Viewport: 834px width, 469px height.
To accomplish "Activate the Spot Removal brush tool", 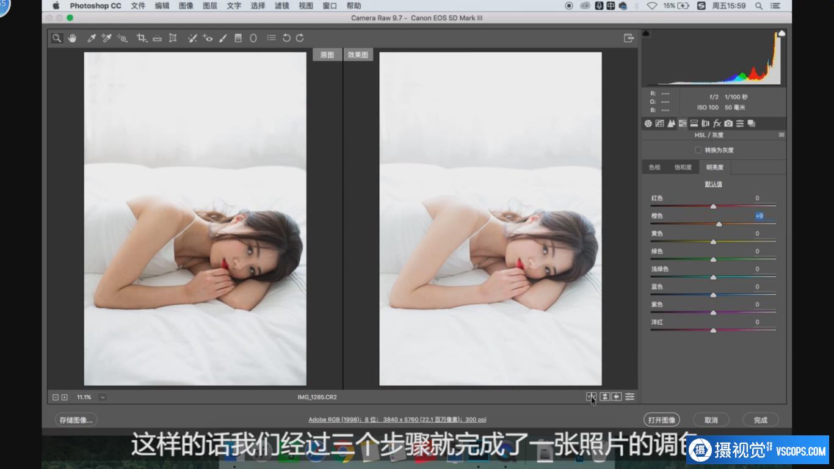I will [x=192, y=38].
